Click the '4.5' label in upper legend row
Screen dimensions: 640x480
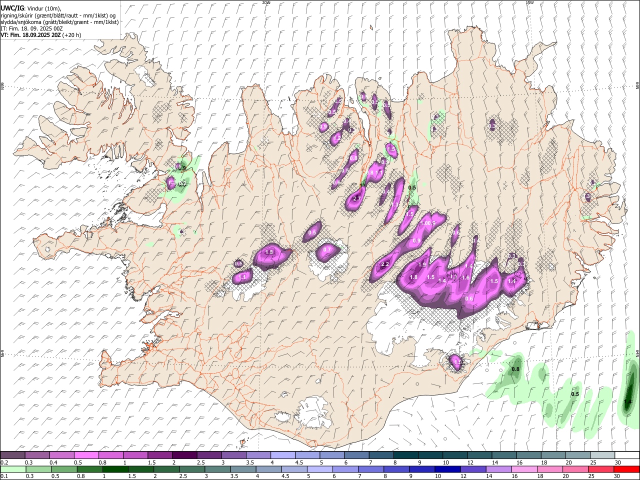(299, 462)
